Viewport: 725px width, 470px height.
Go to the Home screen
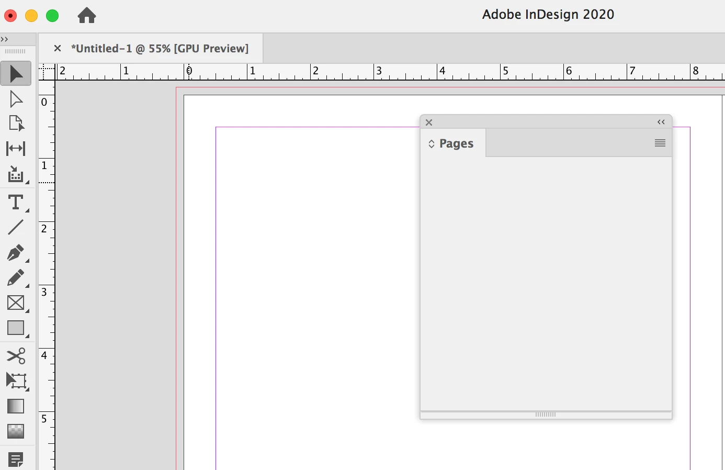[x=87, y=15]
